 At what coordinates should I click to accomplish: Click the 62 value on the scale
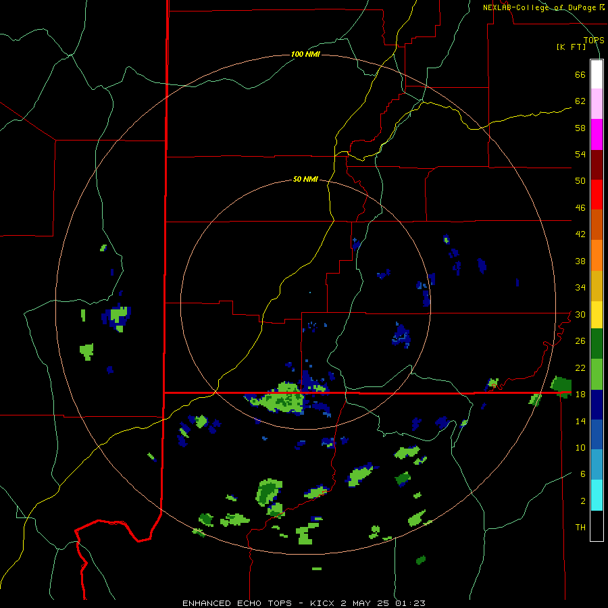point(580,101)
